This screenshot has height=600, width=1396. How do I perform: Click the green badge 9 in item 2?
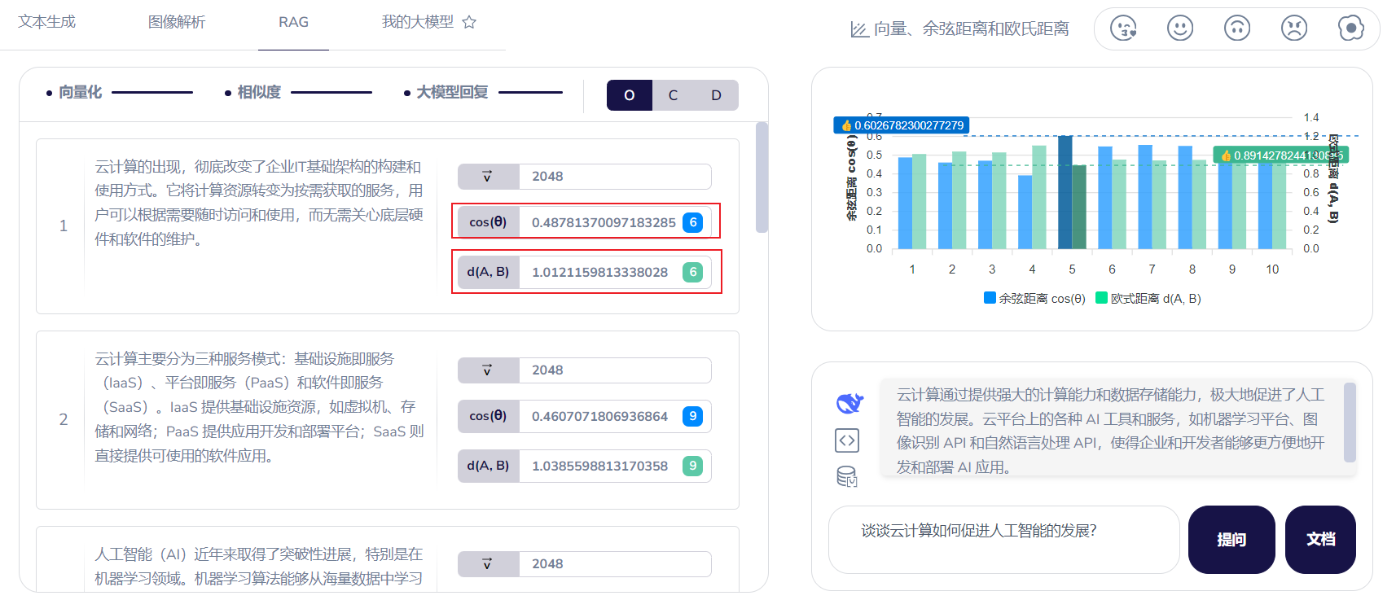tap(692, 466)
